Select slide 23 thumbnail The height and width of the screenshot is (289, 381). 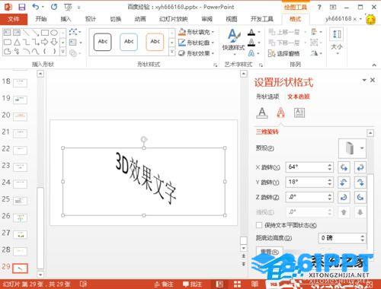click(x=21, y=167)
